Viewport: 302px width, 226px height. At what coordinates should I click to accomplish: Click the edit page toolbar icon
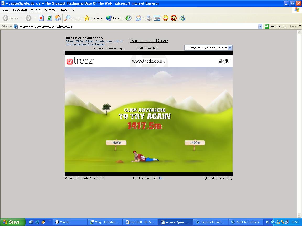(157, 18)
